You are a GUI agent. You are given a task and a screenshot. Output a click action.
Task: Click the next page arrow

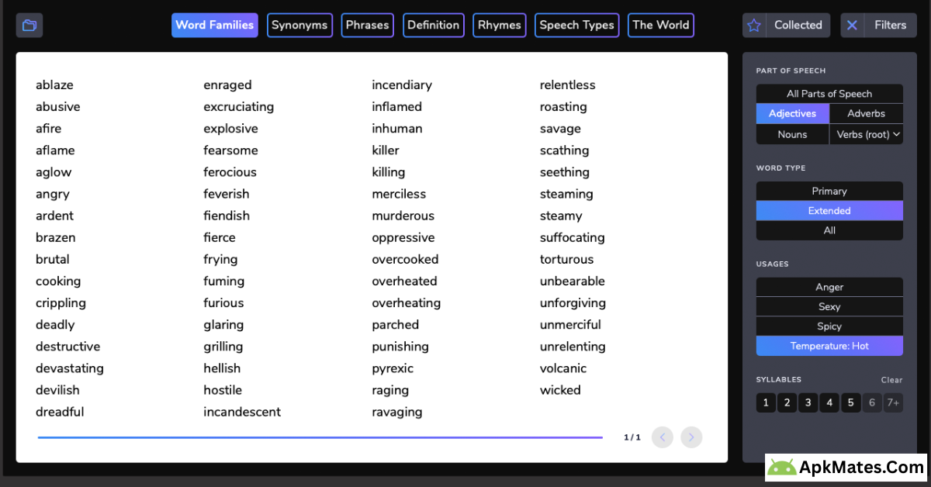(x=691, y=437)
